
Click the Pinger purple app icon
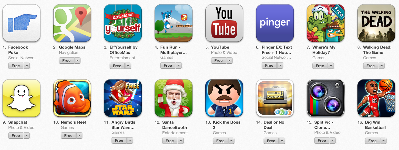(275, 23)
